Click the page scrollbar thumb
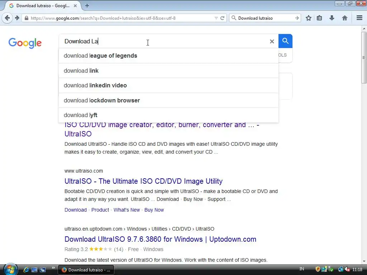Screen dimensions: 367x275 [364, 58]
